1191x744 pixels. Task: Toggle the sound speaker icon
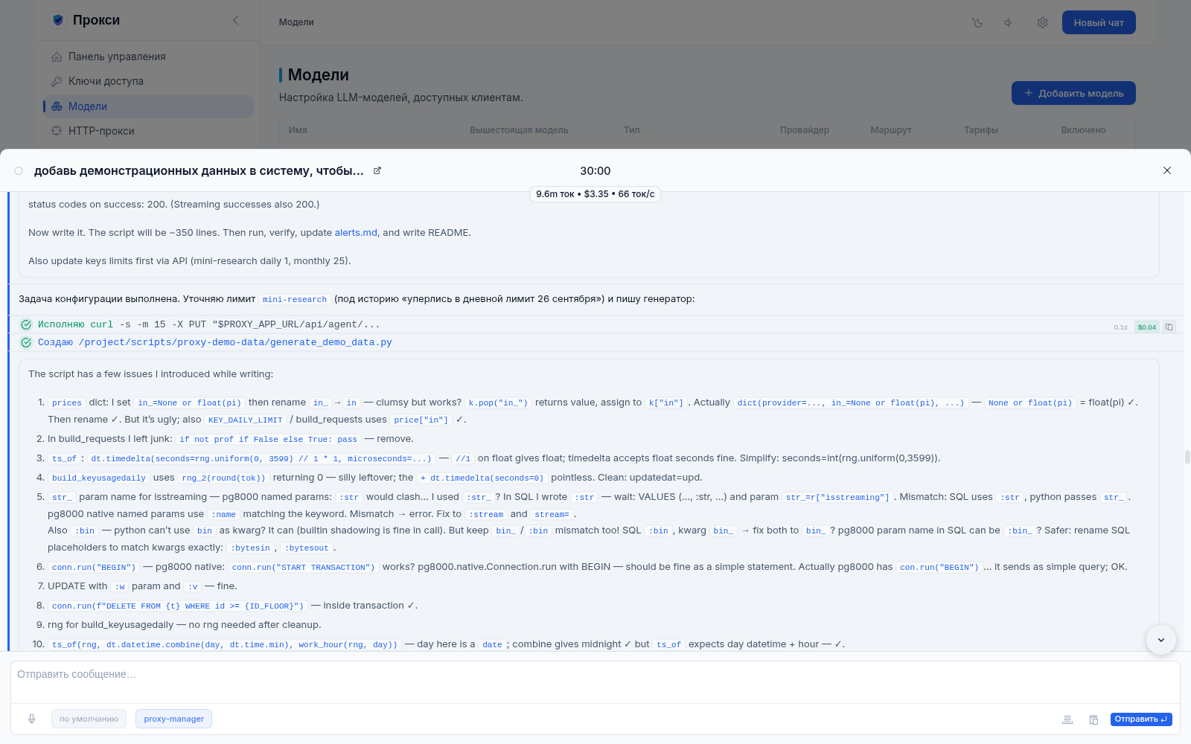(1009, 22)
